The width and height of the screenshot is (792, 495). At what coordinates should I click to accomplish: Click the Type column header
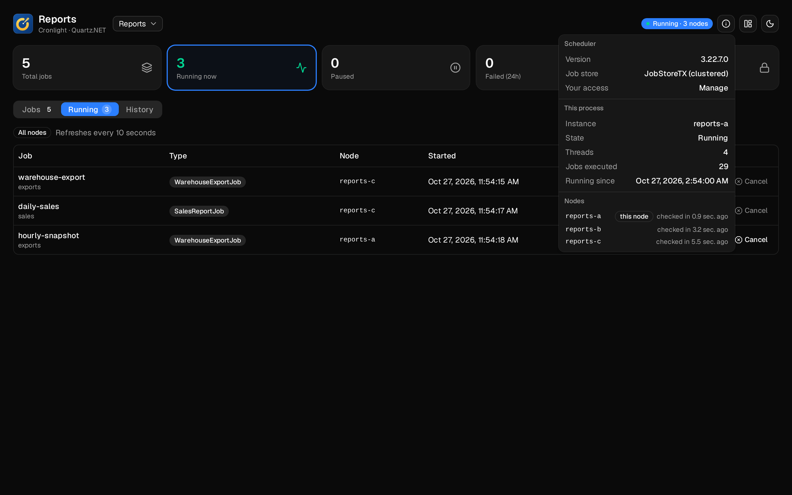pos(178,156)
